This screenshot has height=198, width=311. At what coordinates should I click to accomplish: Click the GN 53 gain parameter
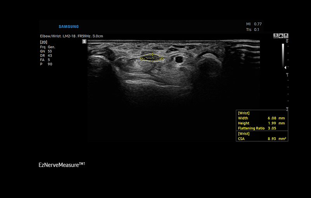click(x=46, y=51)
